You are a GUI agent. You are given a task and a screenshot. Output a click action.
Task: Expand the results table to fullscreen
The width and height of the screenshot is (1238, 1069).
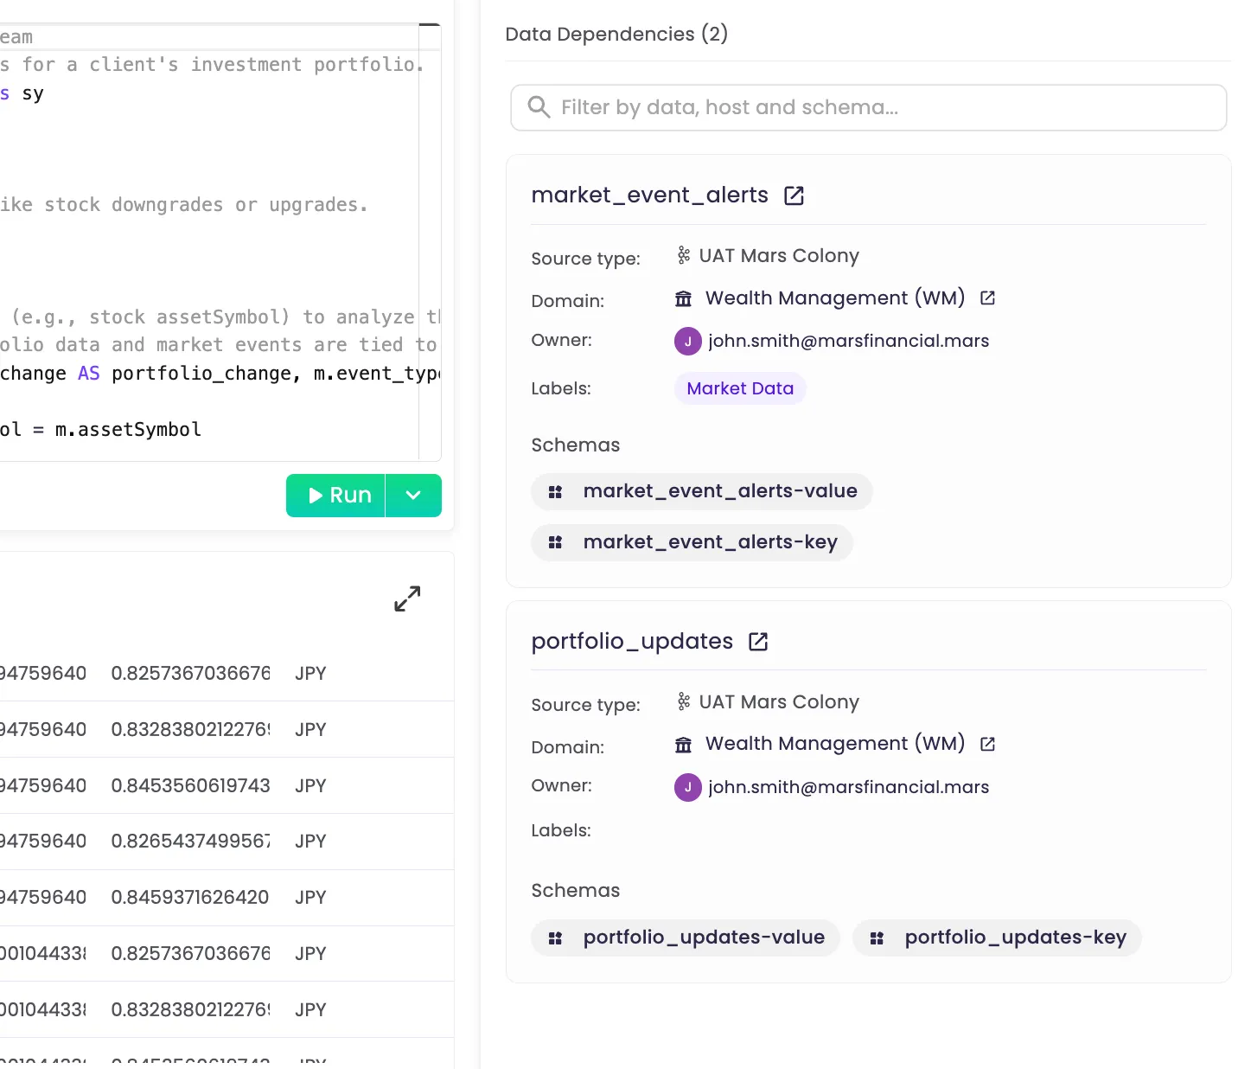407,599
